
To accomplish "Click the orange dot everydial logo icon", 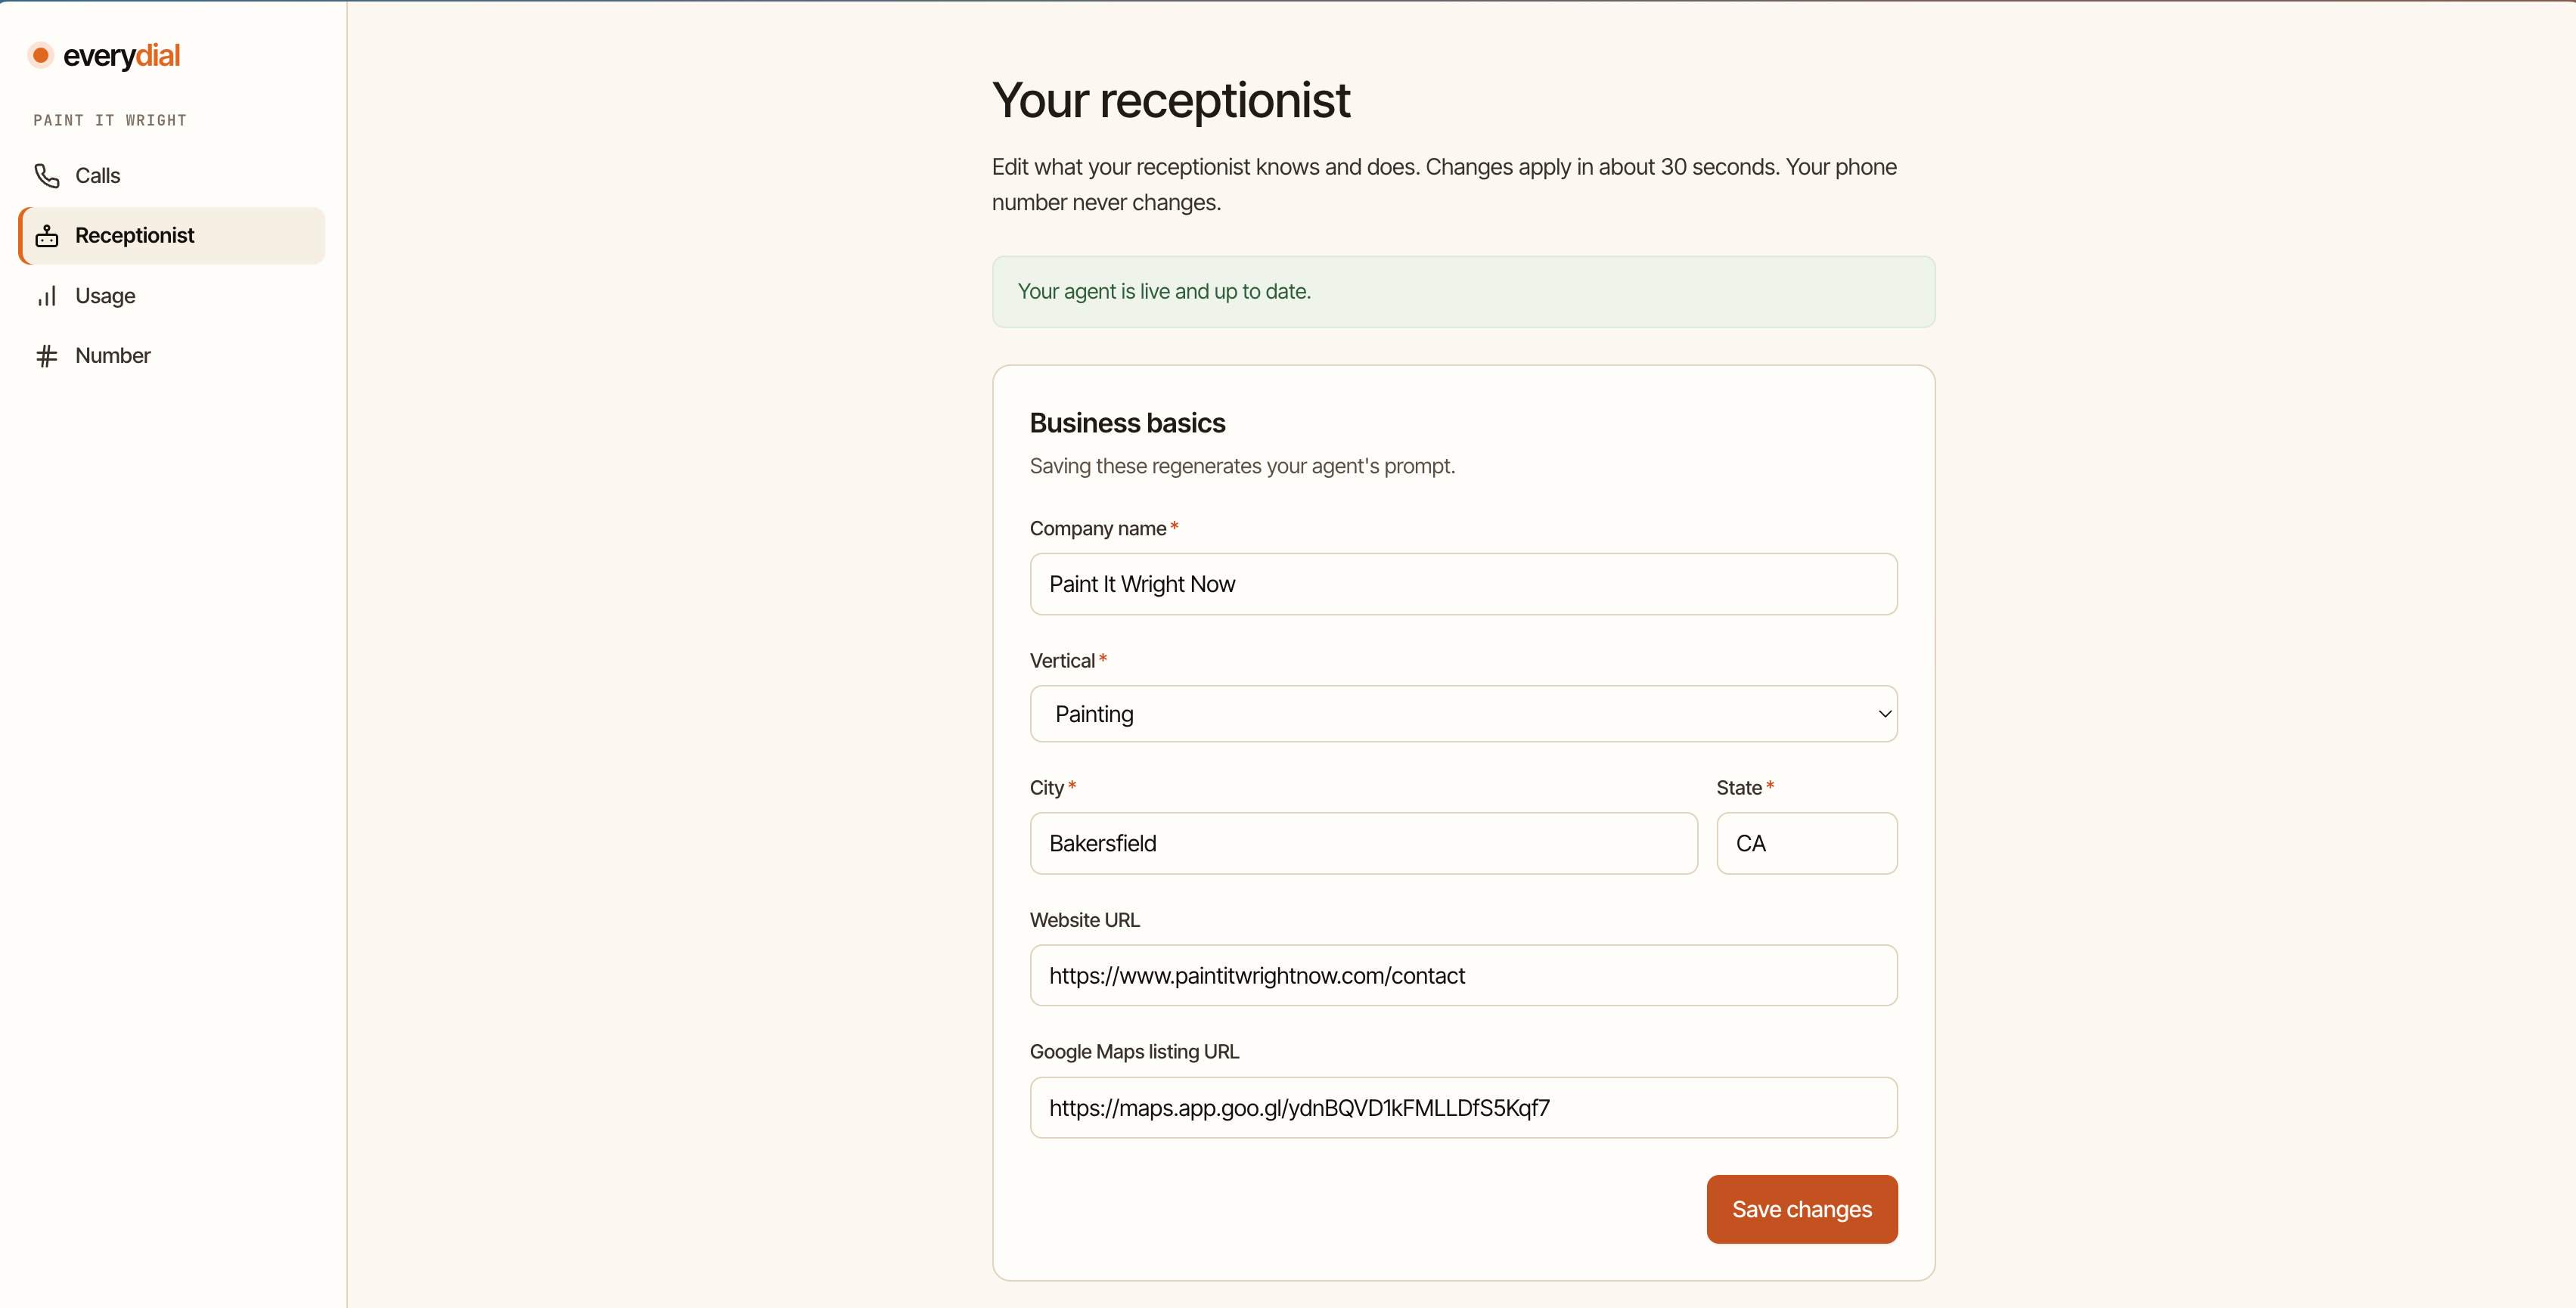I will click(40, 55).
